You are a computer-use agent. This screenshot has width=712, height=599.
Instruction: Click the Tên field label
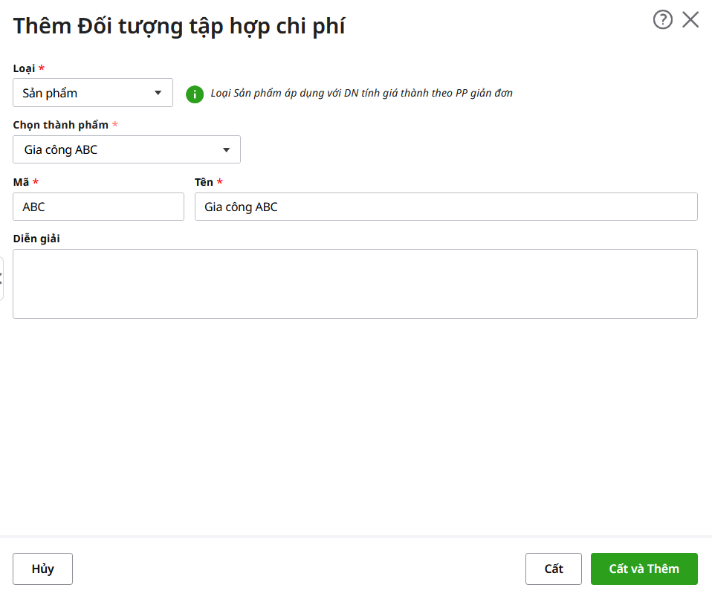[x=204, y=182]
